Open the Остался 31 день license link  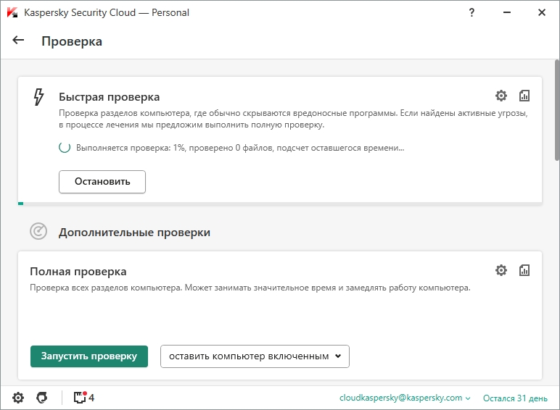click(x=515, y=398)
